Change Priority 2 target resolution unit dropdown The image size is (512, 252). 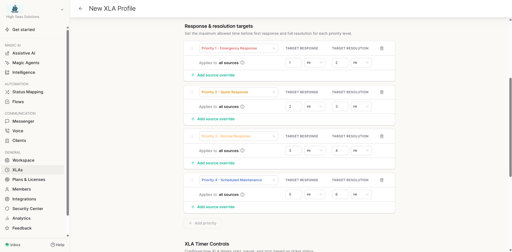(361, 107)
